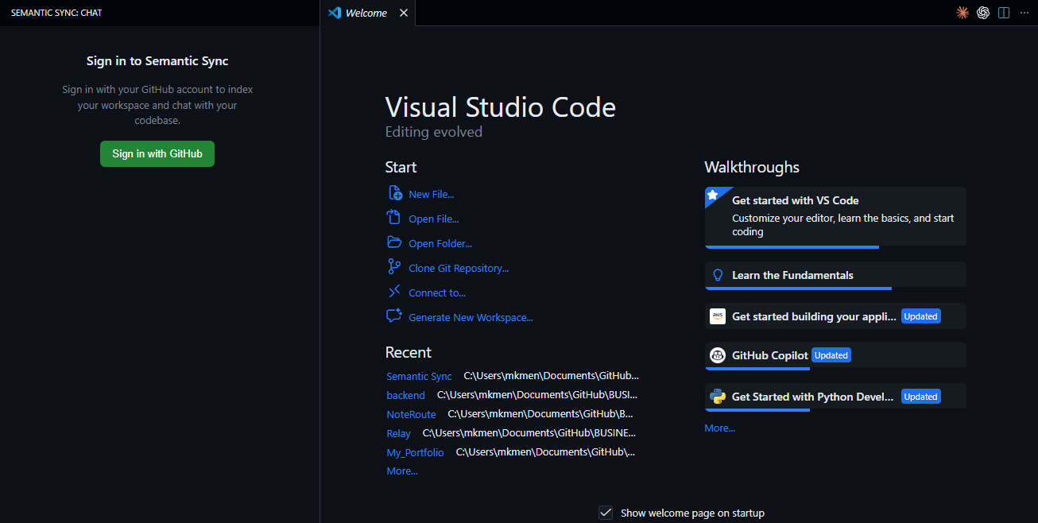Click the Generate New Workspace sparkle icon

coord(395,316)
